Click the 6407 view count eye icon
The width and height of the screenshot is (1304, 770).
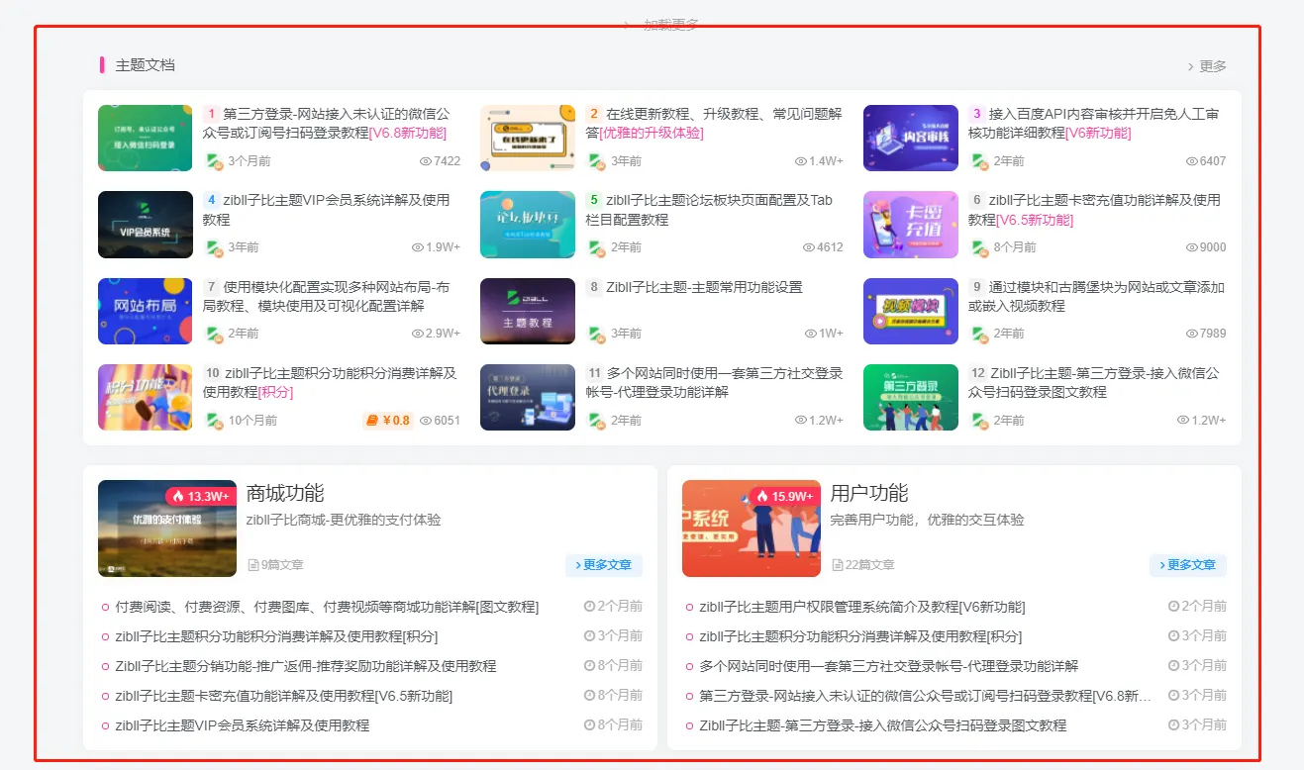(1192, 161)
